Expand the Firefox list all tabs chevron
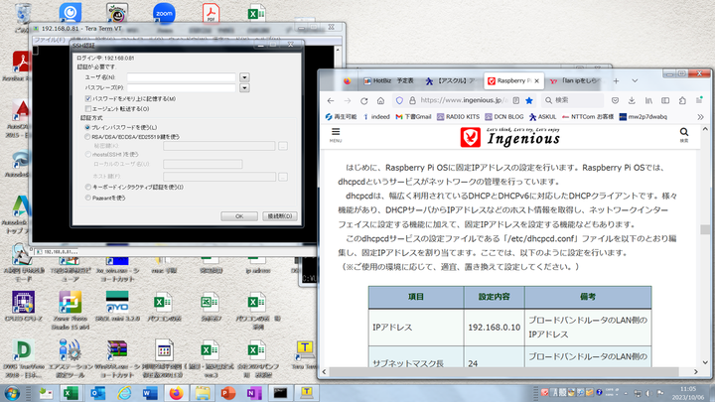715x402 pixels. tap(635, 80)
